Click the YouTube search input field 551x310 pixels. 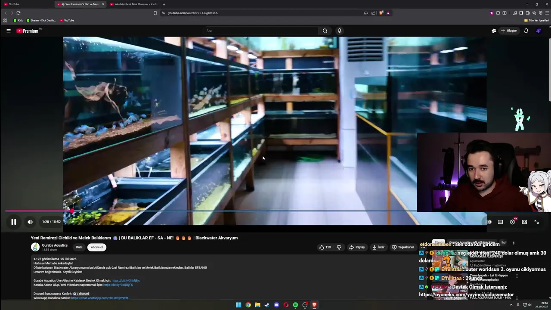coord(260,31)
